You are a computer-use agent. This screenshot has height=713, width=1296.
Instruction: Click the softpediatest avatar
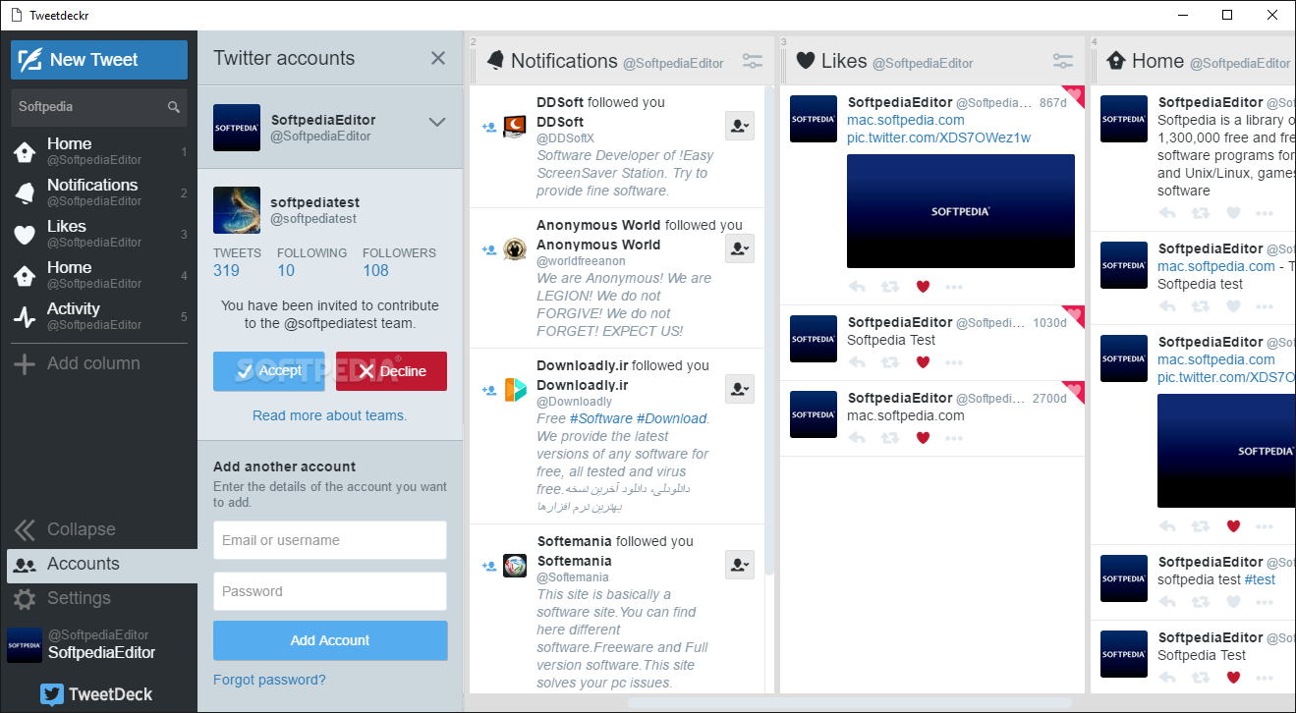click(x=237, y=210)
